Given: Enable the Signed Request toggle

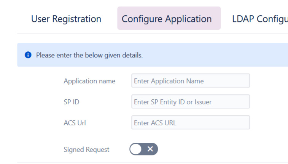Looking at the screenshot, I should click(x=143, y=149).
